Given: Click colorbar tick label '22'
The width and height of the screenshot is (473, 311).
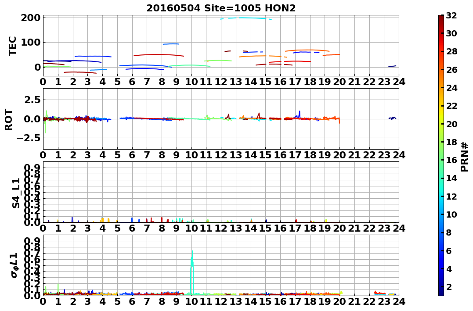Looking at the screenshot, I should click(452, 106).
